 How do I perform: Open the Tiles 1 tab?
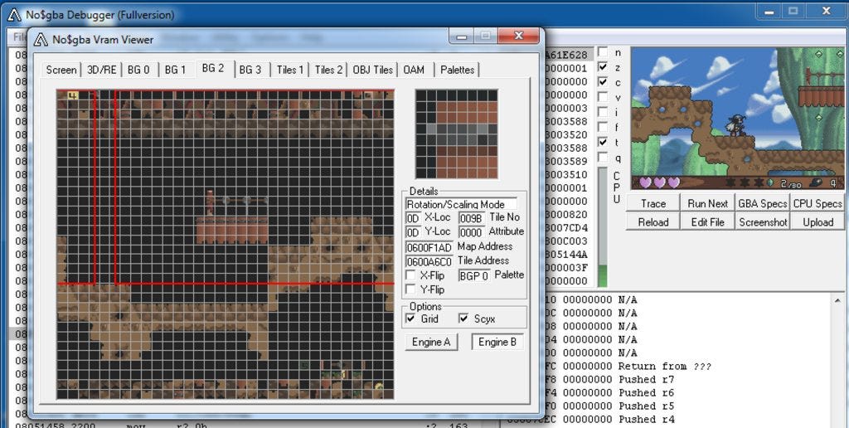[290, 70]
